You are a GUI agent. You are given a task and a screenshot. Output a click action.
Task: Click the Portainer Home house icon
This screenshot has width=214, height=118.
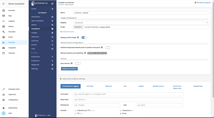pyautogui.click(x=52, y=9)
